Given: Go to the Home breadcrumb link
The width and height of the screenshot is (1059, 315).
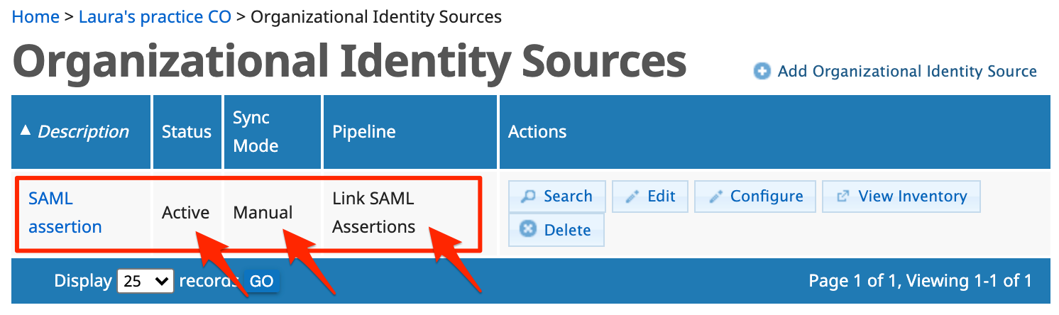Looking at the screenshot, I should [x=35, y=16].
